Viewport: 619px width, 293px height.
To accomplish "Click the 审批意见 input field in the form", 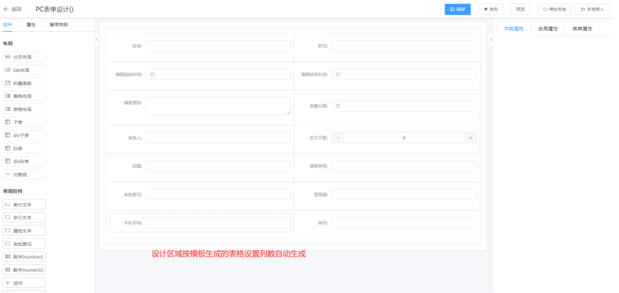I will tap(218, 194).
